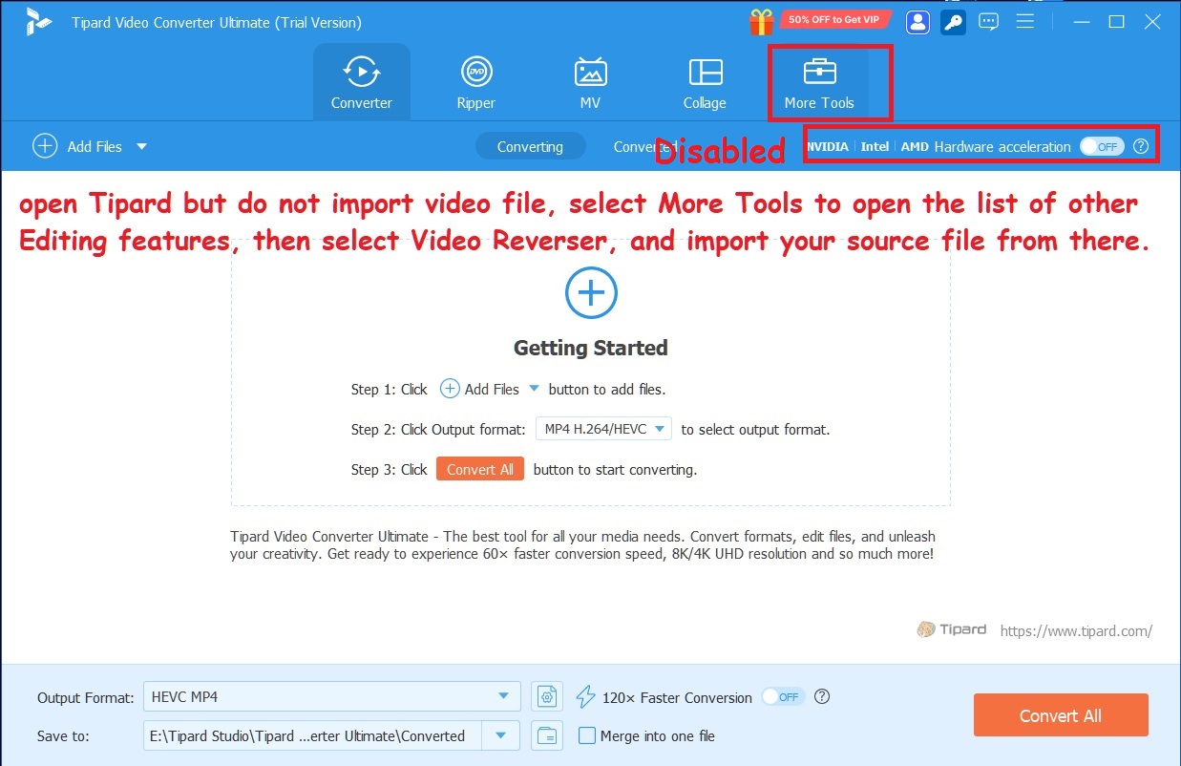The image size is (1181, 766).
Task: Click the Hardware acceleration help icon
Action: click(1140, 146)
